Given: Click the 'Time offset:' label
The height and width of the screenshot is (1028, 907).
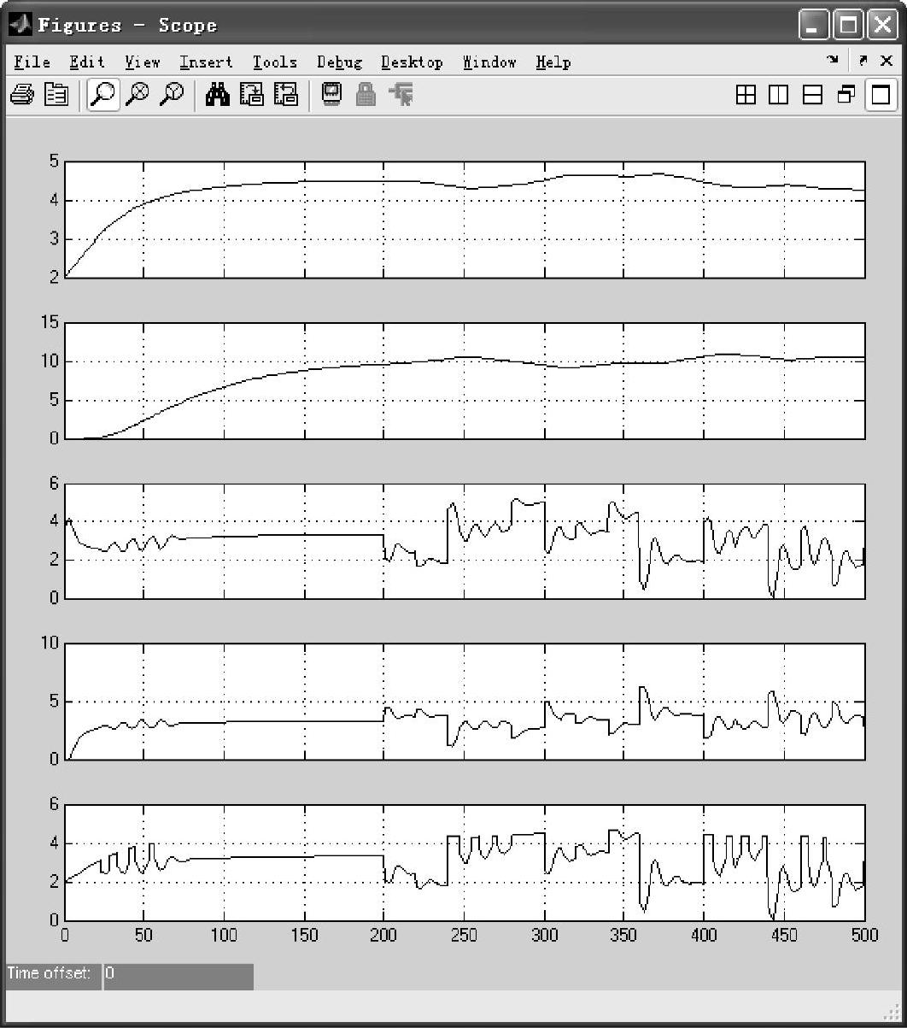Looking at the screenshot, I should [50, 973].
